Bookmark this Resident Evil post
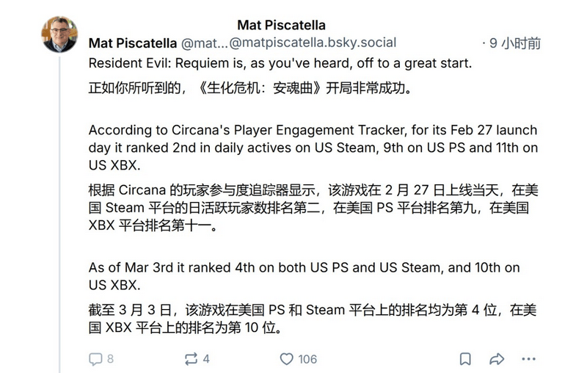Screen dimensions: 587x373 click(x=465, y=359)
